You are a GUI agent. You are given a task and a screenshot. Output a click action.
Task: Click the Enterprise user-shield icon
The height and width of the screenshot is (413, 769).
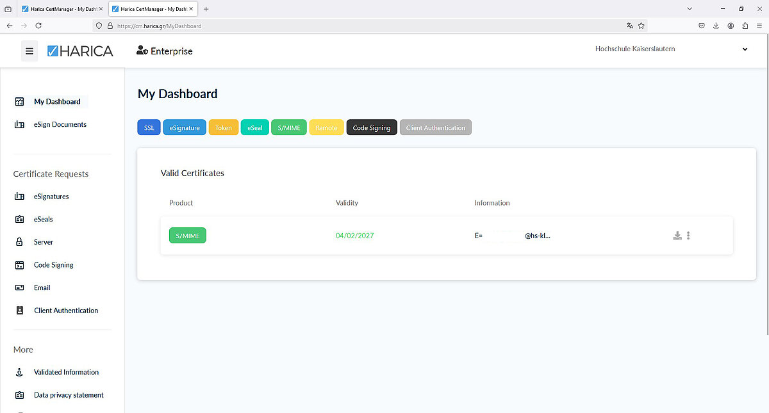142,51
